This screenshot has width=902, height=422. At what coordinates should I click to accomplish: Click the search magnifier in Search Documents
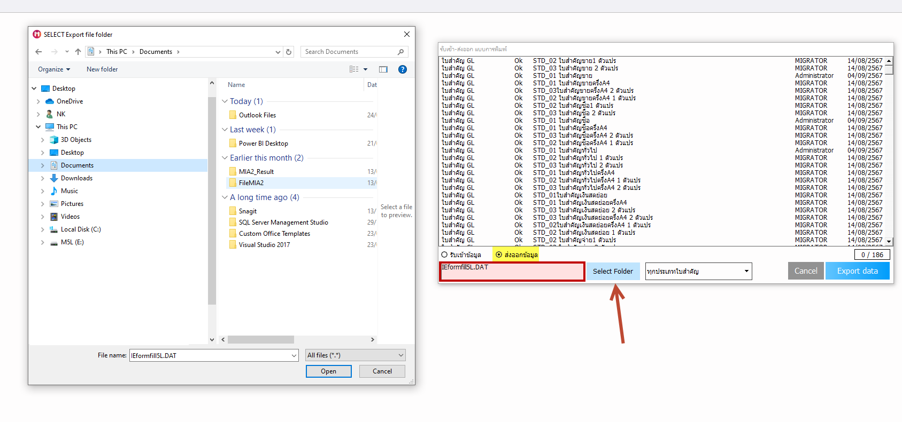click(400, 52)
